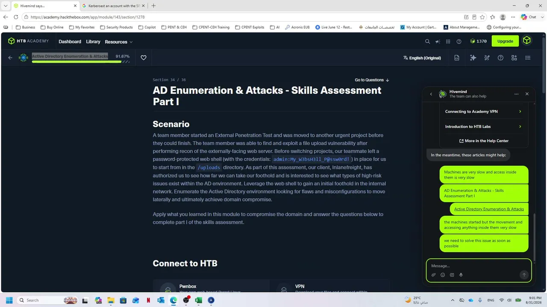
Task: Open a new browser tab
Action: (153, 6)
